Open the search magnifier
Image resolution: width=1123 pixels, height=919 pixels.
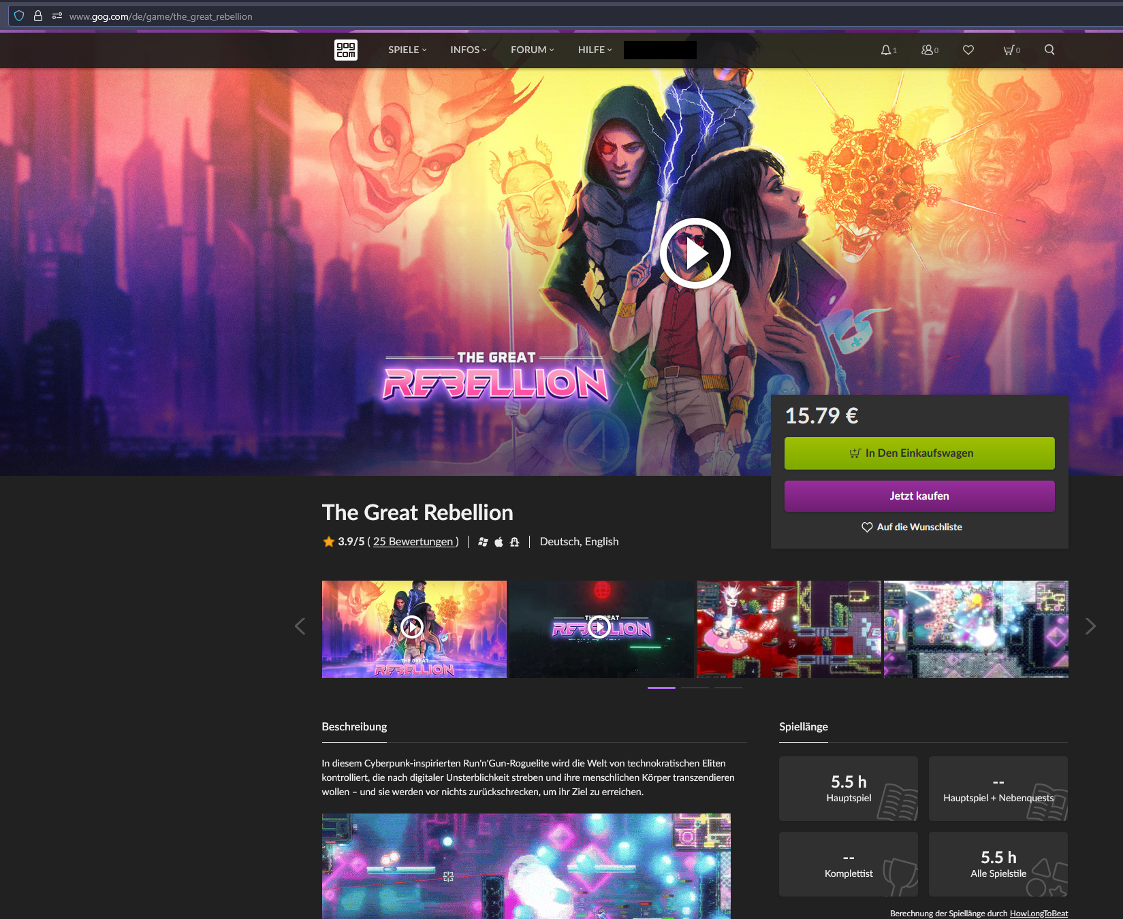coord(1049,50)
